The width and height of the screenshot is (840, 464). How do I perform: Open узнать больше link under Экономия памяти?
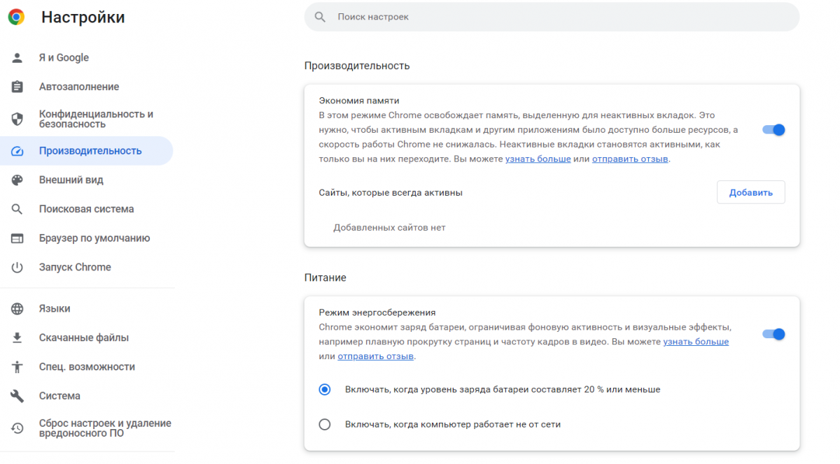click(538, 159)
